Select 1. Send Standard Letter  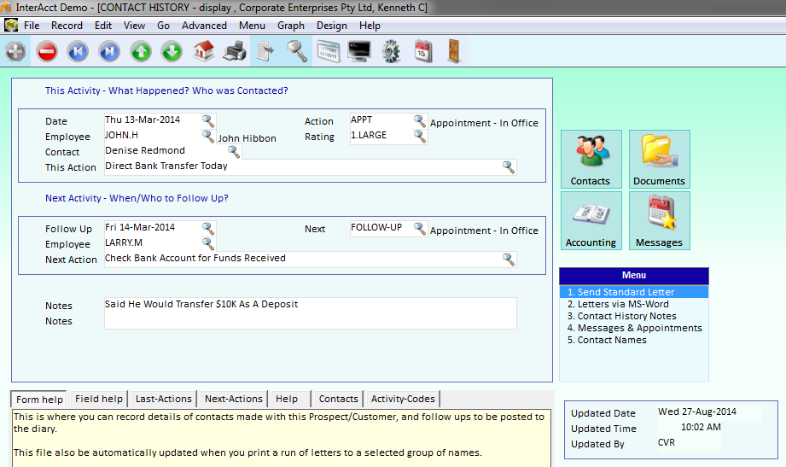633,292
